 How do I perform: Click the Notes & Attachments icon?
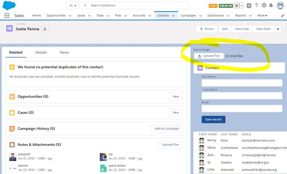(12, 145)
